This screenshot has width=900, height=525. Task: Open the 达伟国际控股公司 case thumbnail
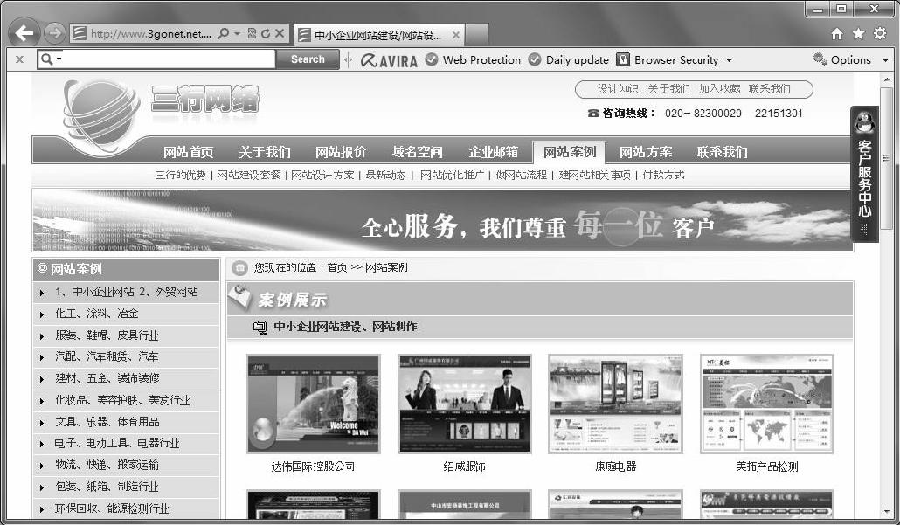pyautogui.click(x=313, y=404)
